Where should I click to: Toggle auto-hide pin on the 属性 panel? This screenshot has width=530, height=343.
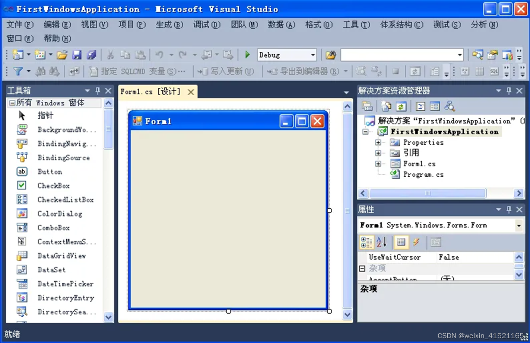[509, 209]
